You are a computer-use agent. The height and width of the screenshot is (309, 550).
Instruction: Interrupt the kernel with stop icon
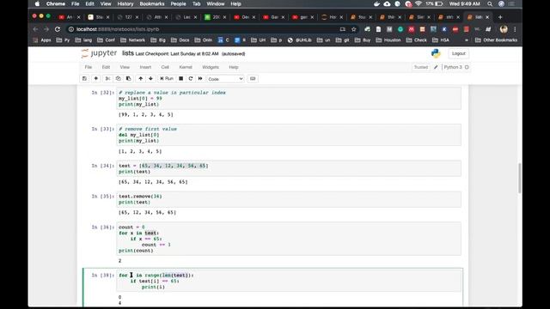(181, 78)
